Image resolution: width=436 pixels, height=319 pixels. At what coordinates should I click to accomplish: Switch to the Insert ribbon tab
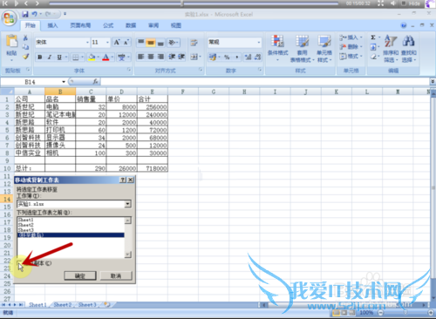tap(52, 25)
